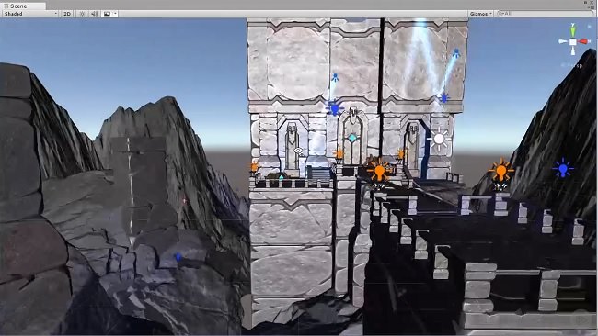Click the center cube of orientation gizmo
This screenshot has height=336, width=598.
[x=573, y=42]
